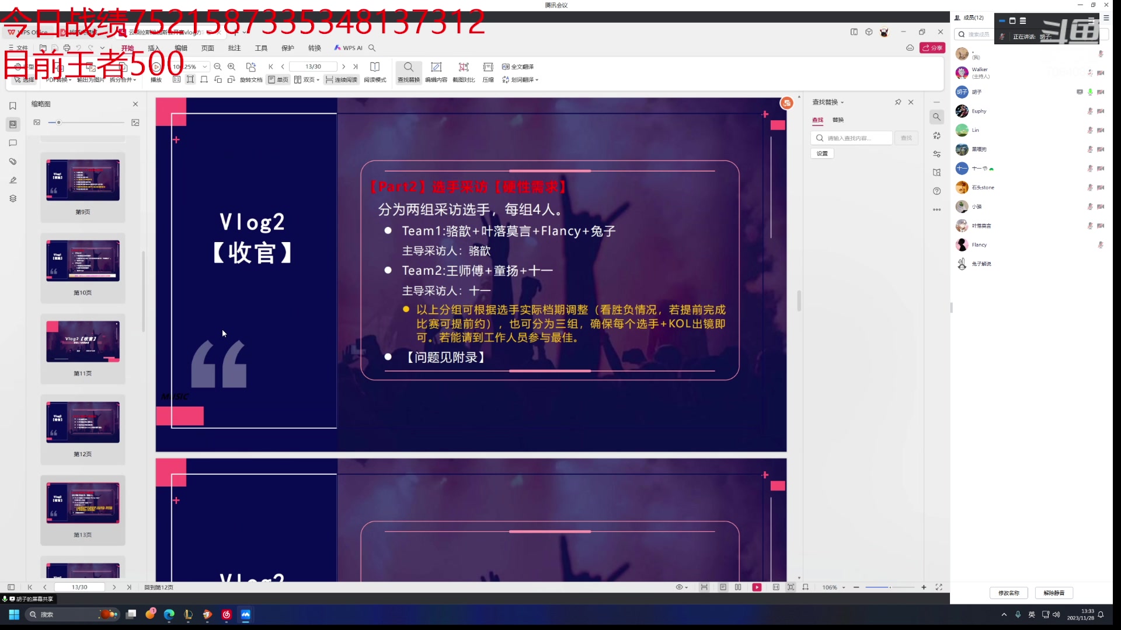Click Unmute (解除静音) button
The image size is (1121, 630).
point(1054,593)
